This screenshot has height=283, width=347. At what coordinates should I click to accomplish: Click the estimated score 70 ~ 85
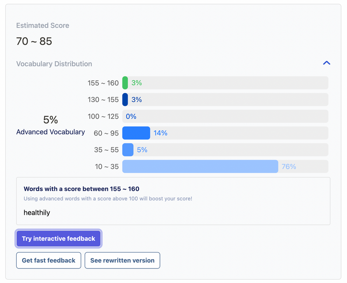tap(34, 42)
